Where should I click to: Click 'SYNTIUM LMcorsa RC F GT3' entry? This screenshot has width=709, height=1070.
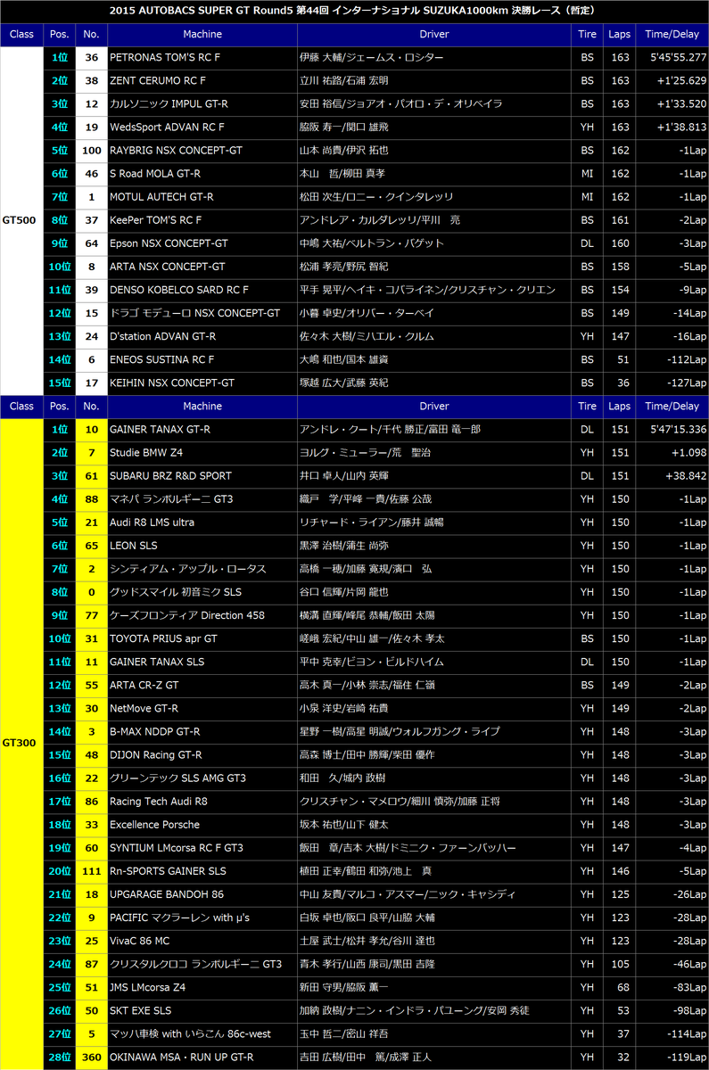point(202,848)
